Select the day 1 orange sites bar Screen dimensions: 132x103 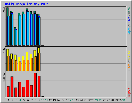(9, 64)
